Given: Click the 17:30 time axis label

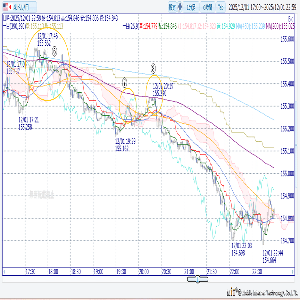Looking at the screenshot, I should pos(31,272).
